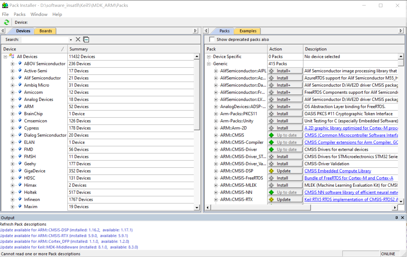Click the Infineon vendor diamond icon
Viewport: 407px width, 257px height.
click(20, 199)
